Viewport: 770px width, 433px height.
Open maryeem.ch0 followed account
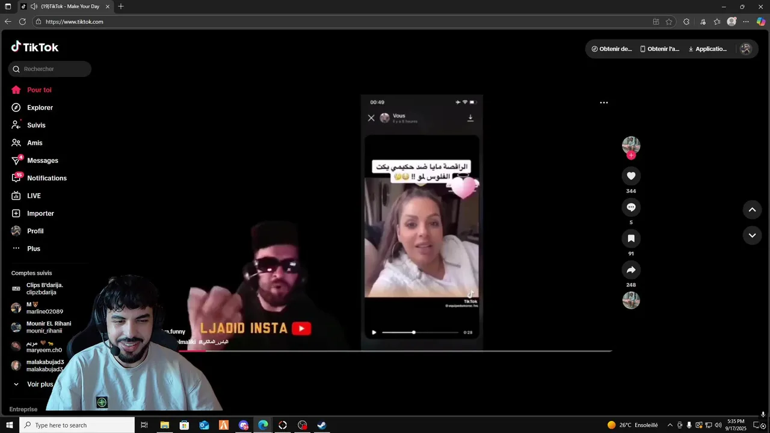(x=37, y=346)
